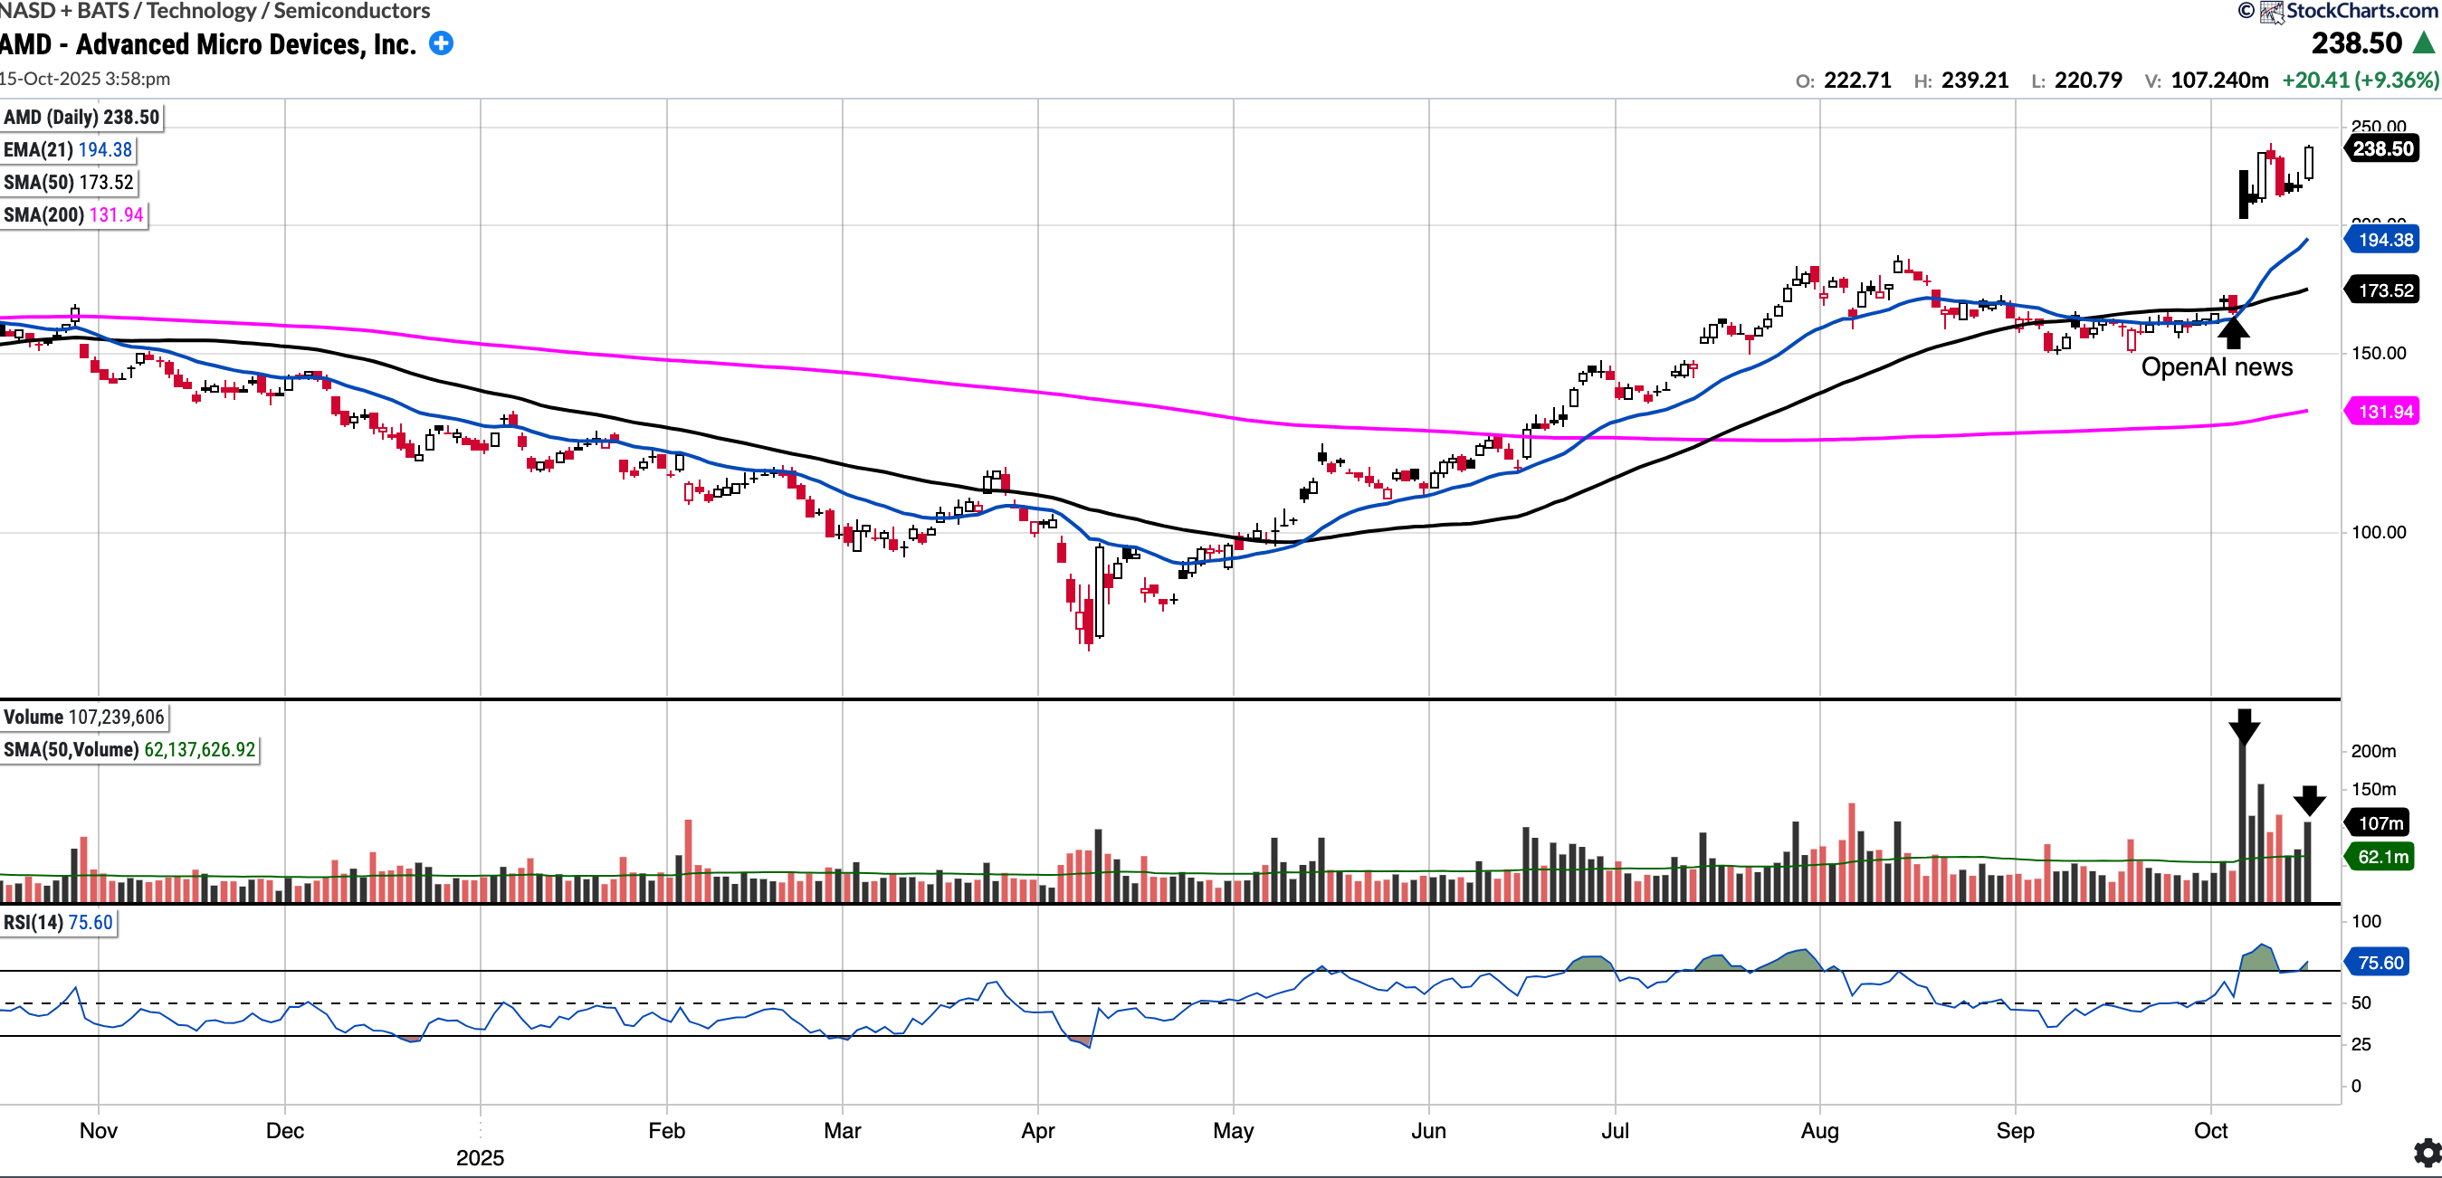
Task: Click the green up-triangle next to 238.50
Action: point(2424,43)
